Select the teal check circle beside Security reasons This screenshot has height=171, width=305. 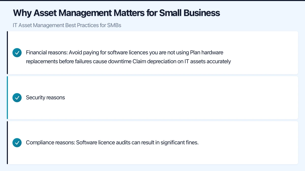[17, 98]
